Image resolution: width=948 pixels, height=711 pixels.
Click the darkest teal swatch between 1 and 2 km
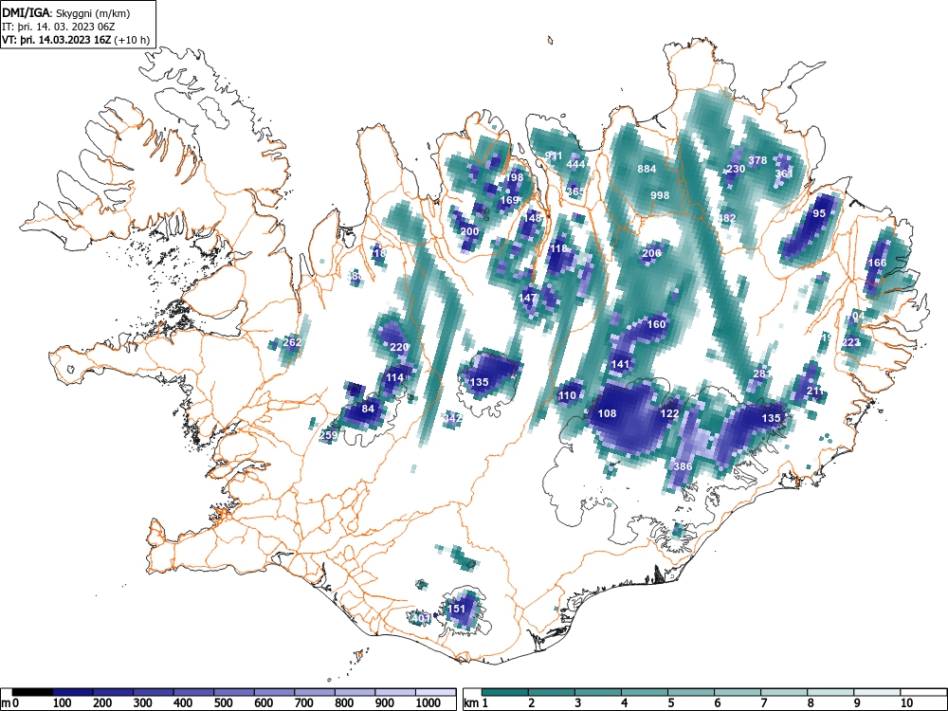505,692
